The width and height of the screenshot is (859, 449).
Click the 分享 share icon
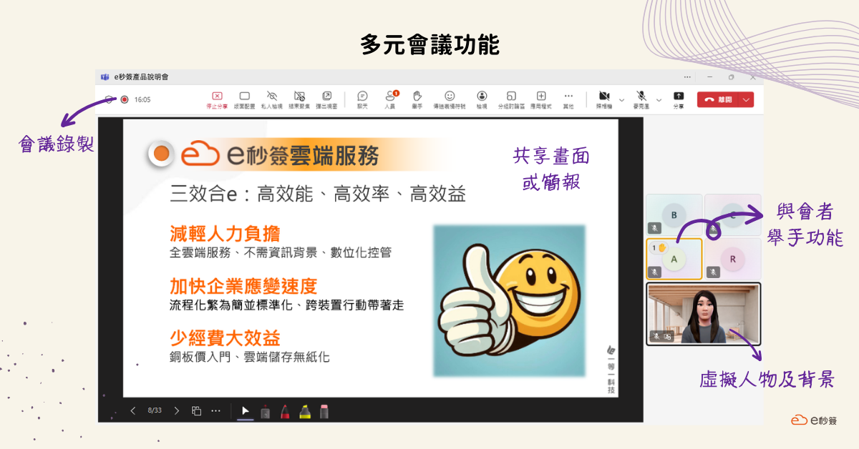679,96
